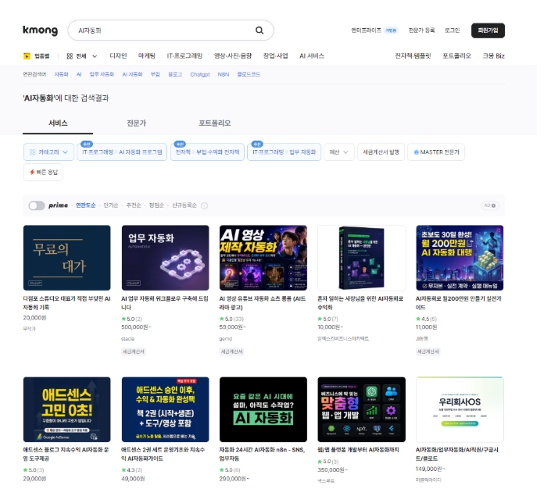This screenshot has height=496, width=551.
Task: Open the 디자인 menu
Action: [x=118, y=56]
